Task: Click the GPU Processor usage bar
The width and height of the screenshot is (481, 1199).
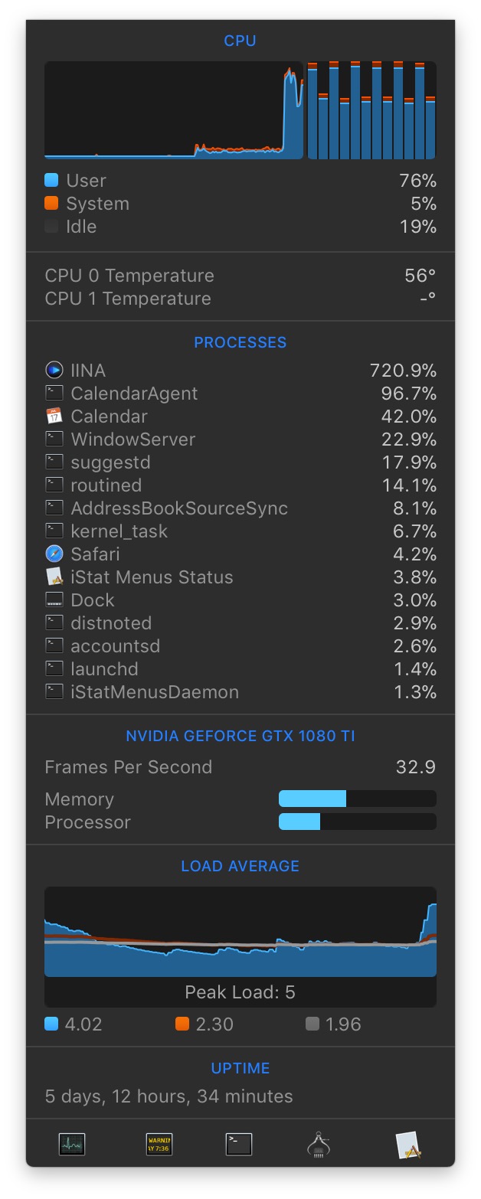Action: coord(358,822)
